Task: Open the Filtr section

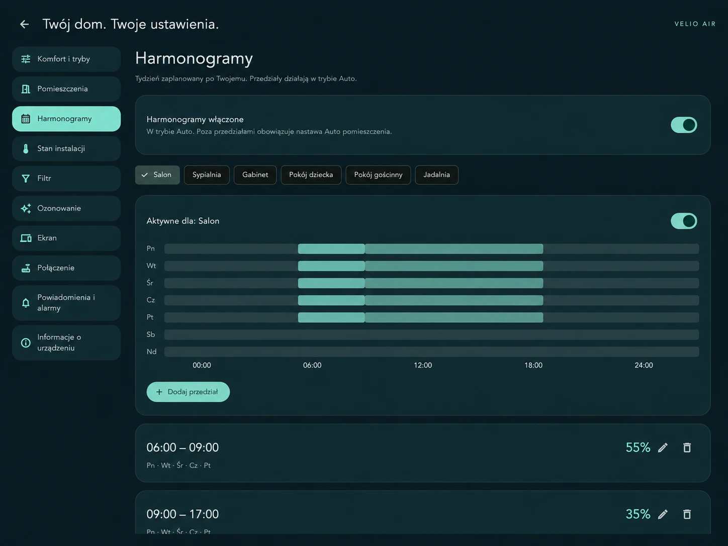Action: 66,178
